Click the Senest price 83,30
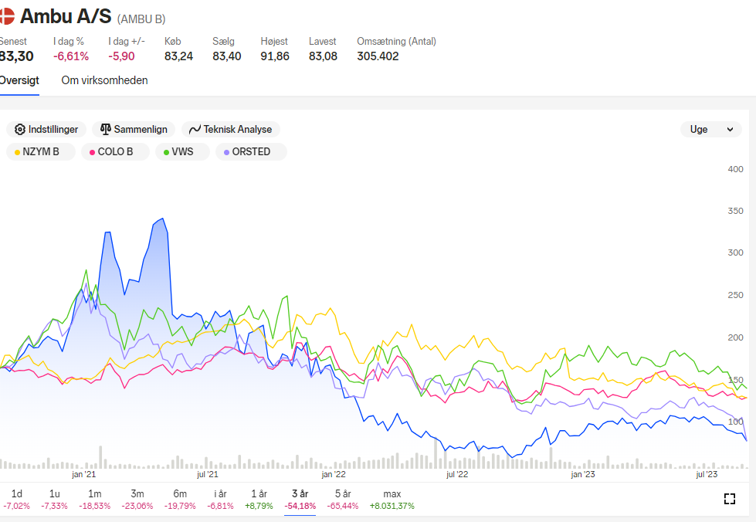 (x=16, y=56)
